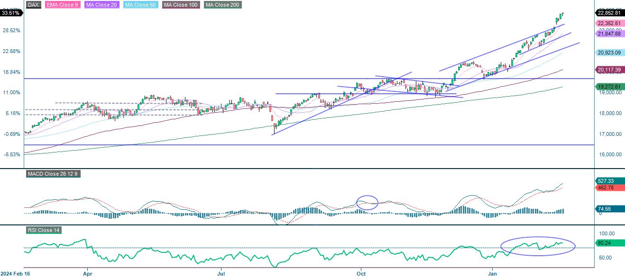Viewport: 625px width, 277px height.
Task: Click the Oct axis date label
Action: (360, 274)
